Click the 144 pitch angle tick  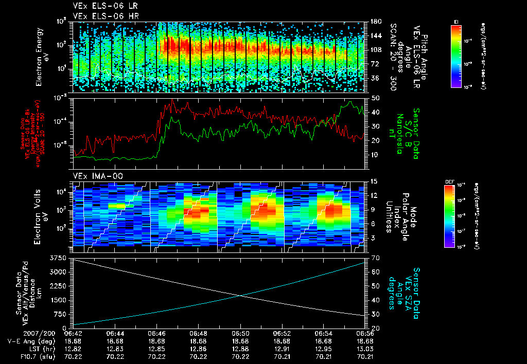pos(376,35)
